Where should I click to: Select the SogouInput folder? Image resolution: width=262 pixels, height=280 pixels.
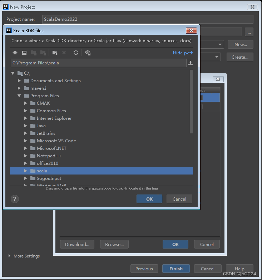coord(102,178)
